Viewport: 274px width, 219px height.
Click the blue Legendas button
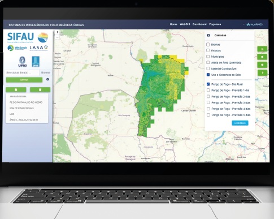click(x=240, y=123)
